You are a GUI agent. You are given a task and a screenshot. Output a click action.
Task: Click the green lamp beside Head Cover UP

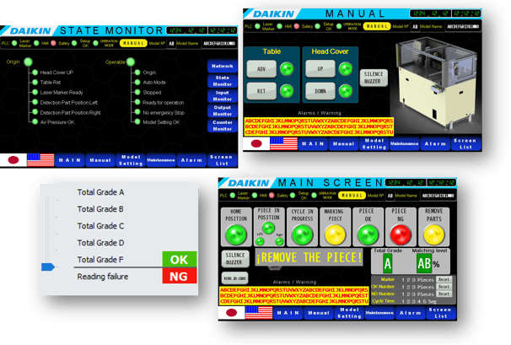[x=346, y=69]
